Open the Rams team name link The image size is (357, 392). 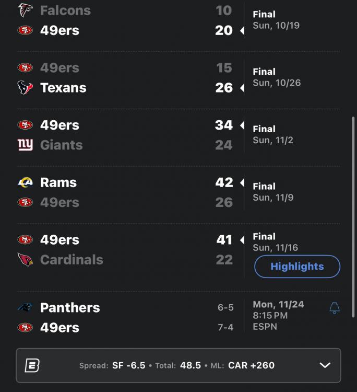pyautogui.click(x=58, y=182)
